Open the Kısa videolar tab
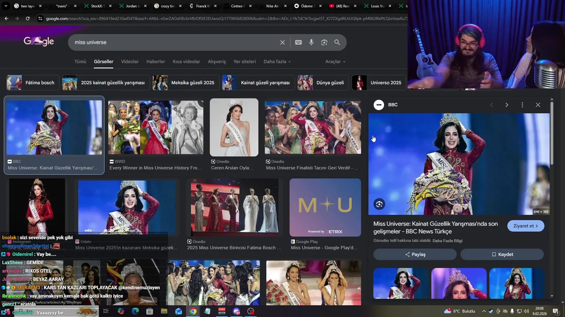This screenshot has height=317, width=565. [186, 62]
